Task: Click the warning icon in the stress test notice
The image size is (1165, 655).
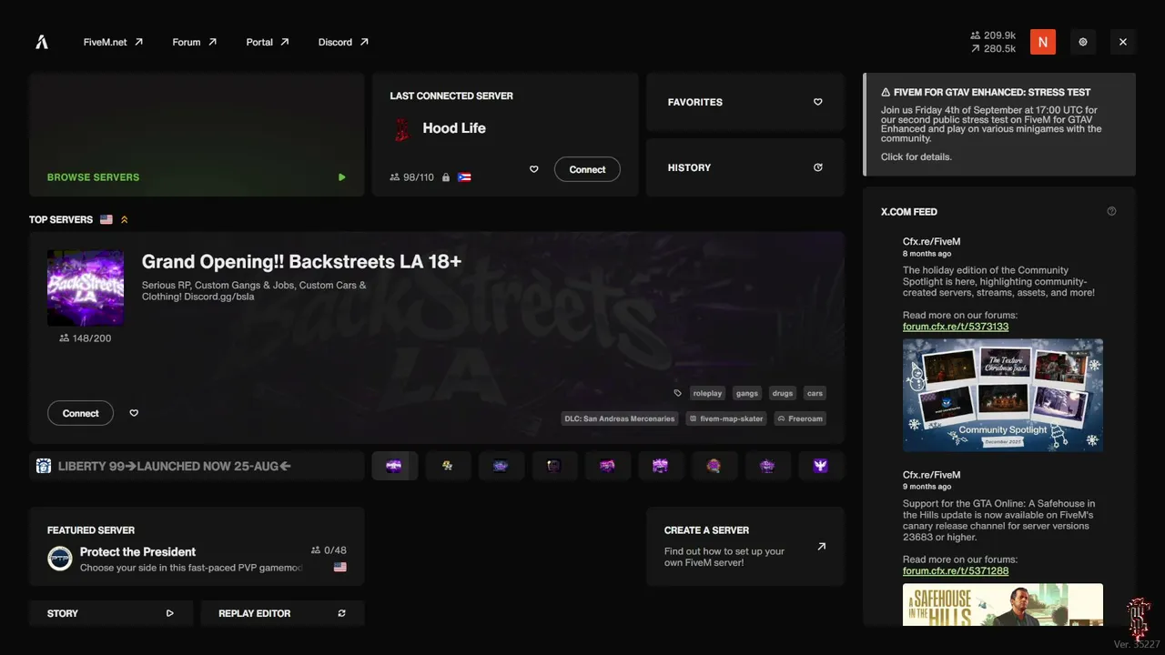Action: [x=886, y=92]
